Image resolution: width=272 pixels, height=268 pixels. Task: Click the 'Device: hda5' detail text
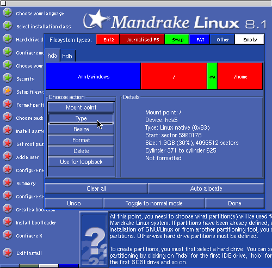coord(162,120)
